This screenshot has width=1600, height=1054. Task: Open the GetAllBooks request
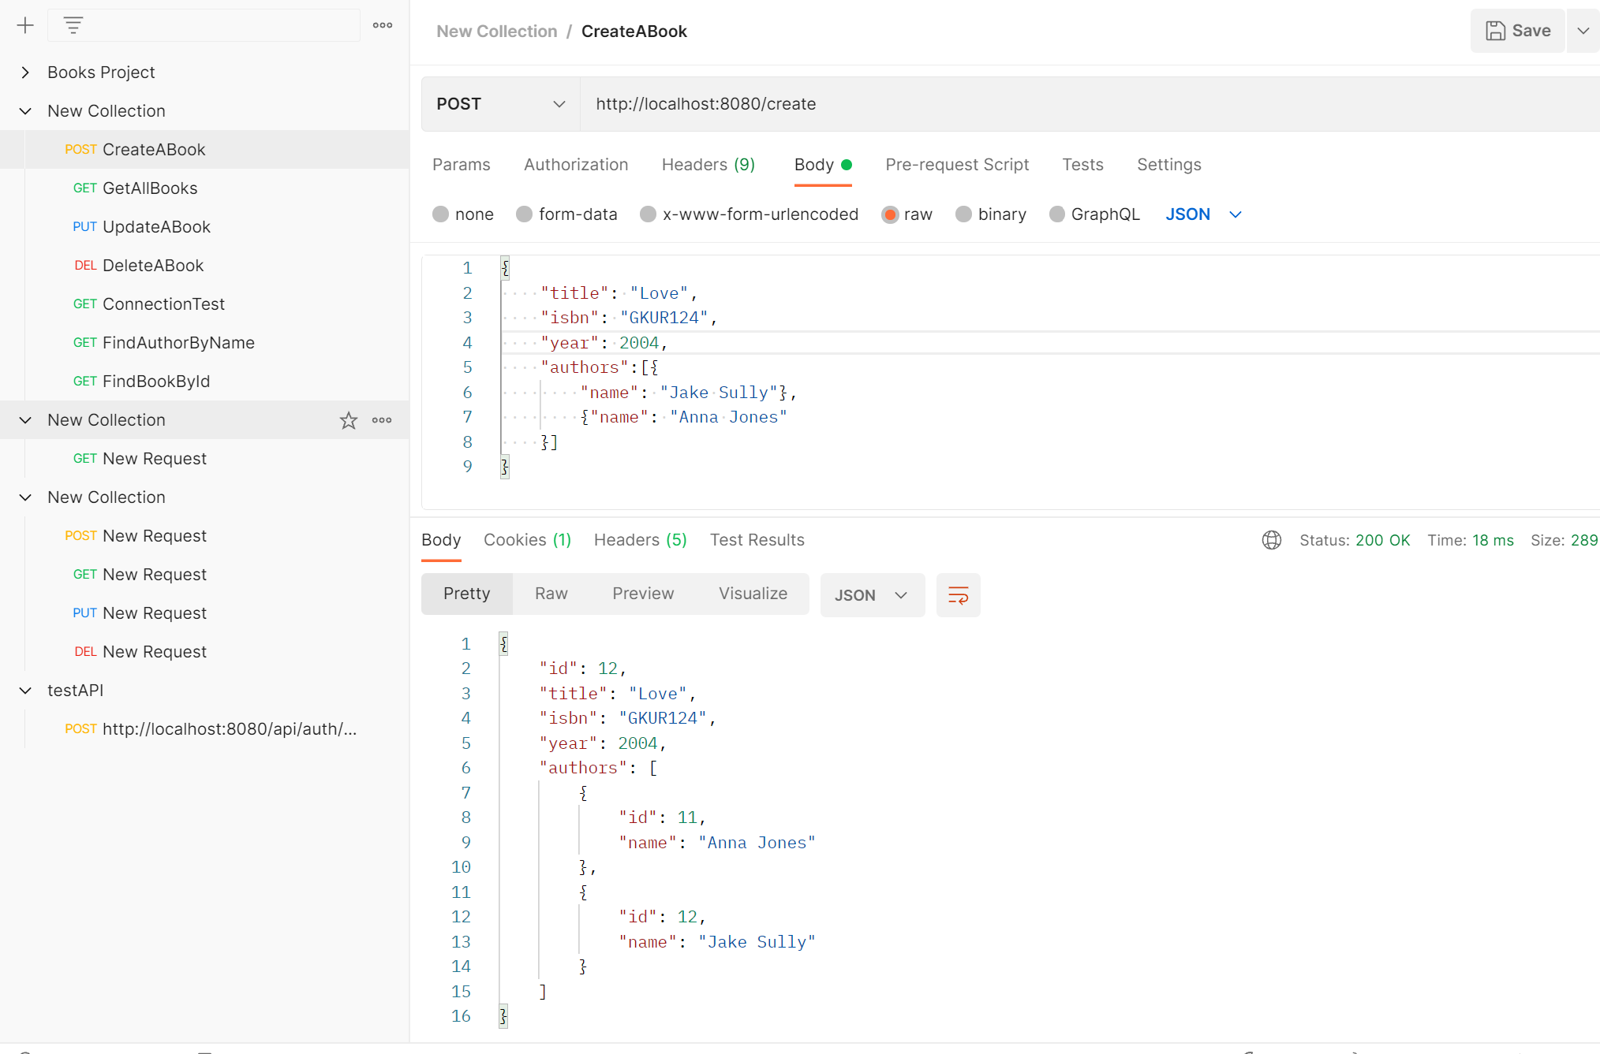click(x=150, y=188)
